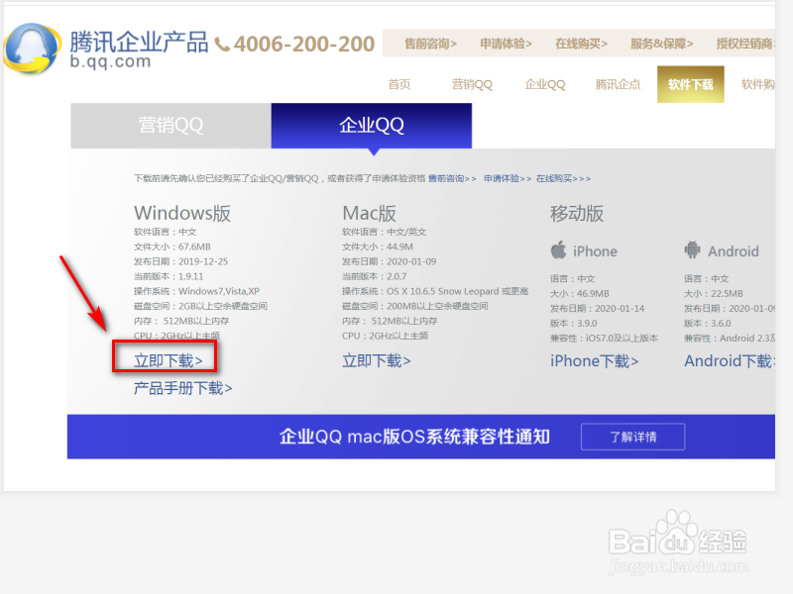Click the Mac版 heading
This screenshot has height=594, width=793.
pos(369,213)
